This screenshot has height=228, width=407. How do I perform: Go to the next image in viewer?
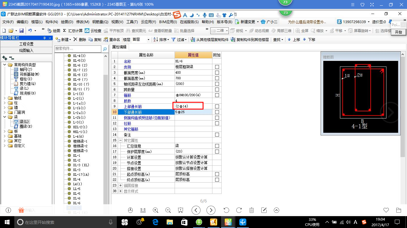(x=211, y=210)
